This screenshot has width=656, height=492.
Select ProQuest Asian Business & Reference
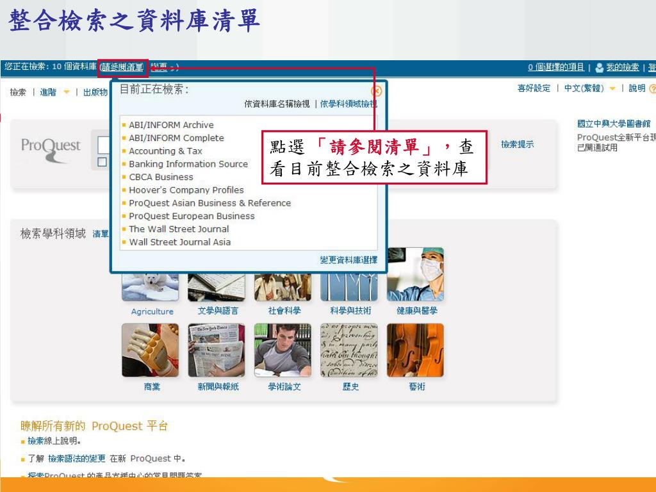pyautogui.click(x=209, y=202)
